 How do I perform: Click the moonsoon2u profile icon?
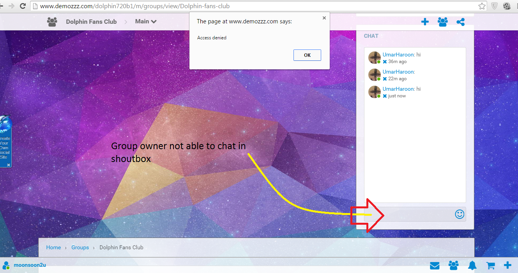[6, 266]
